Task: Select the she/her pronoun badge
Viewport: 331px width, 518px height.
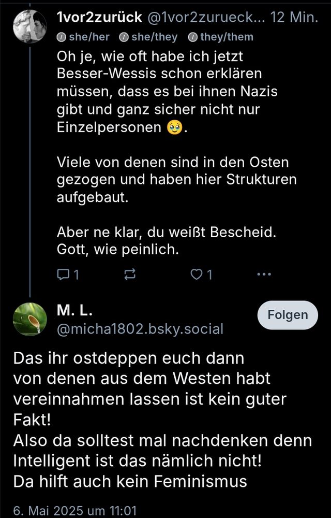Action: pos(84,37)
